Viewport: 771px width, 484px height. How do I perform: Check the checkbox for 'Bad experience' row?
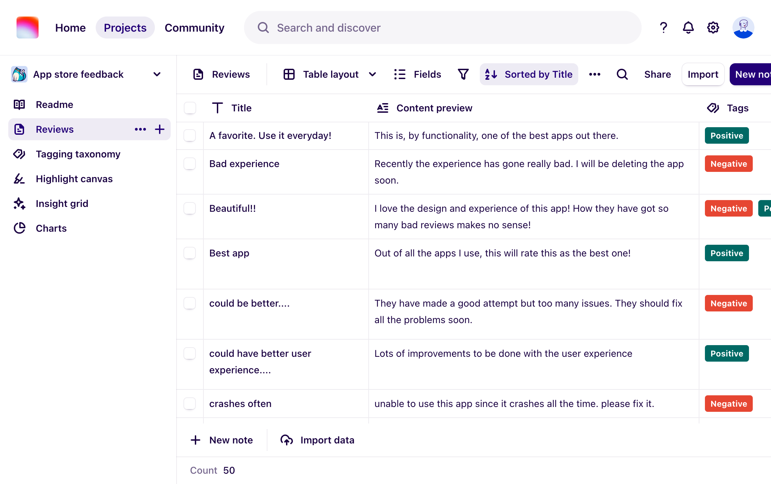click(190, 164)
